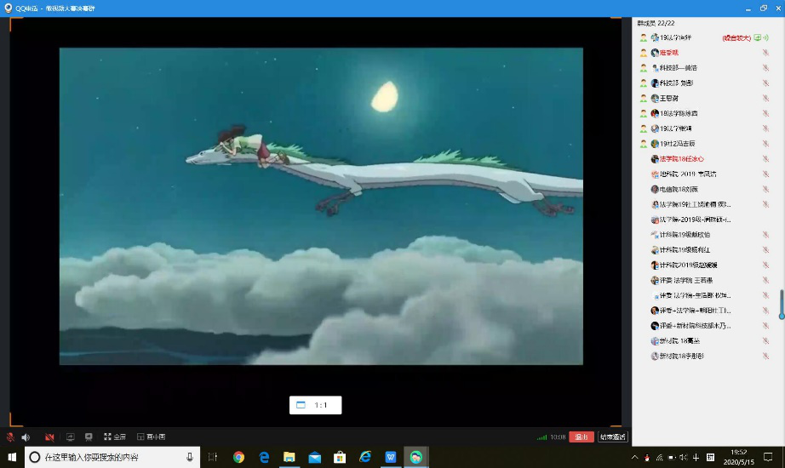
Task: Click the presentation board icon beside screen share
Action: (x=89, y=437)
